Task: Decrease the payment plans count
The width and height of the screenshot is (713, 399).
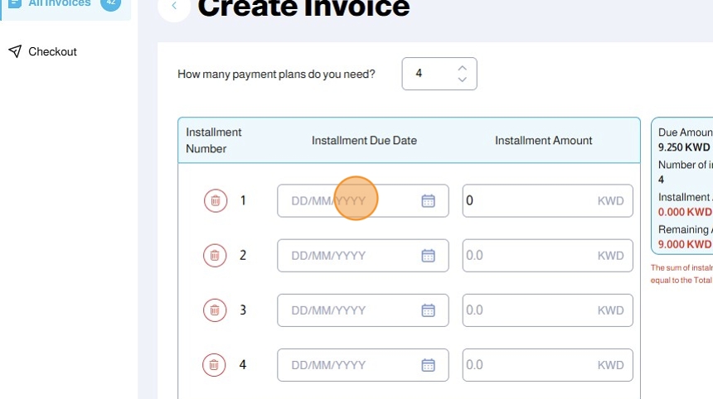Action: [463, 79]
